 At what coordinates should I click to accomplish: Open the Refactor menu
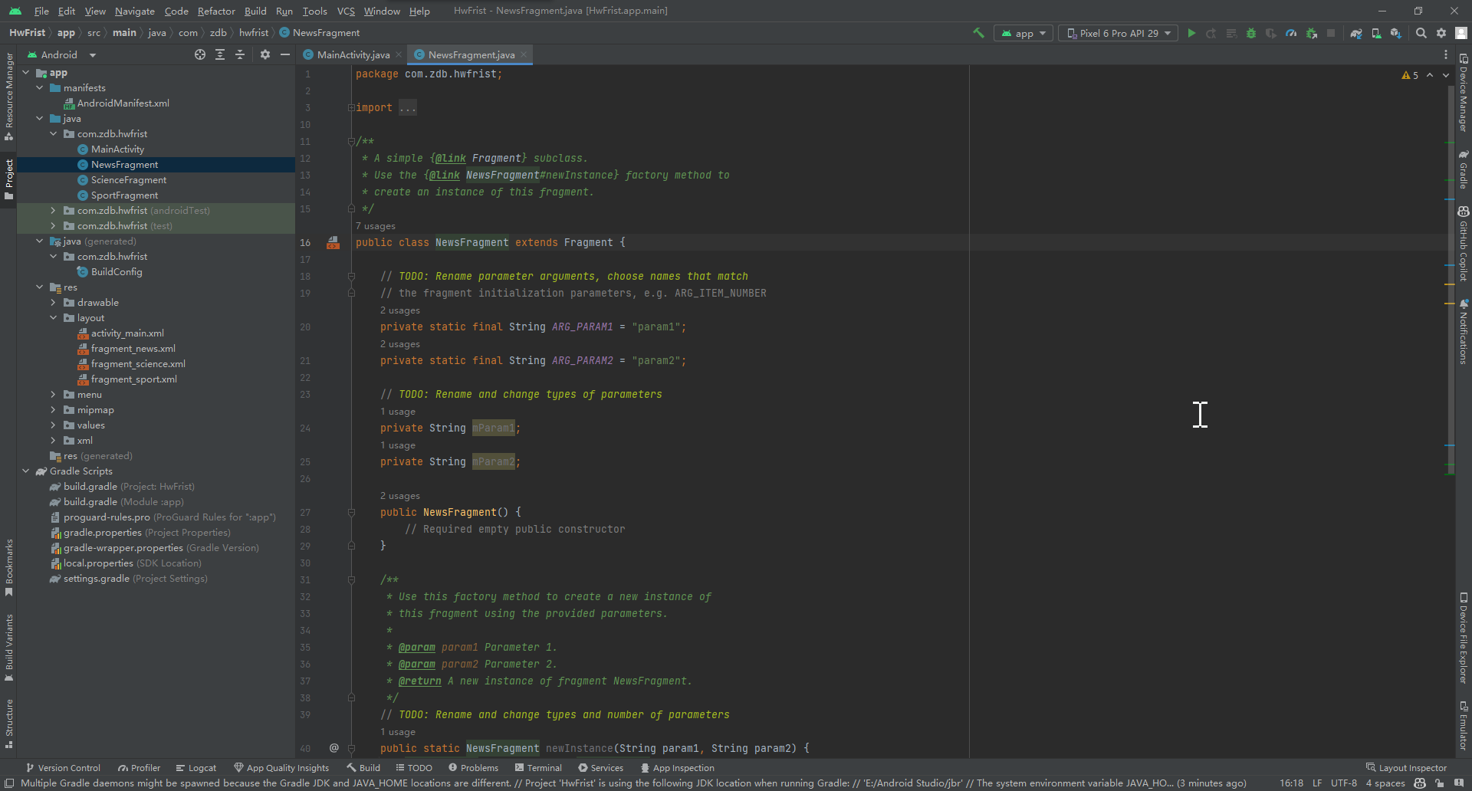coord(216,11)
